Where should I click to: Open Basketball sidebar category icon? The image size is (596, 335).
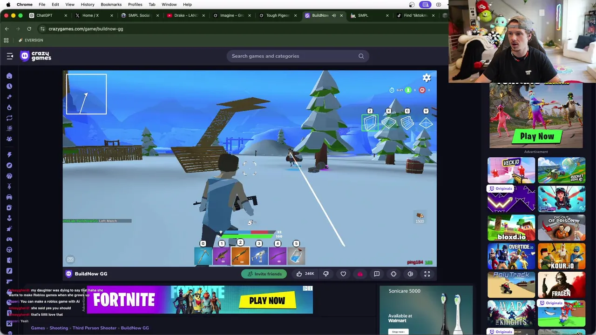9,176
